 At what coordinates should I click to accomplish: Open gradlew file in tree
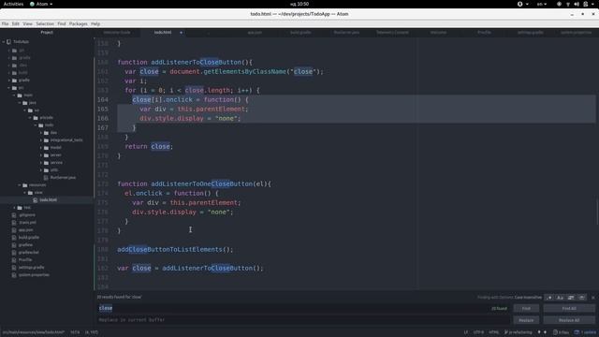(x=25, y=245)
